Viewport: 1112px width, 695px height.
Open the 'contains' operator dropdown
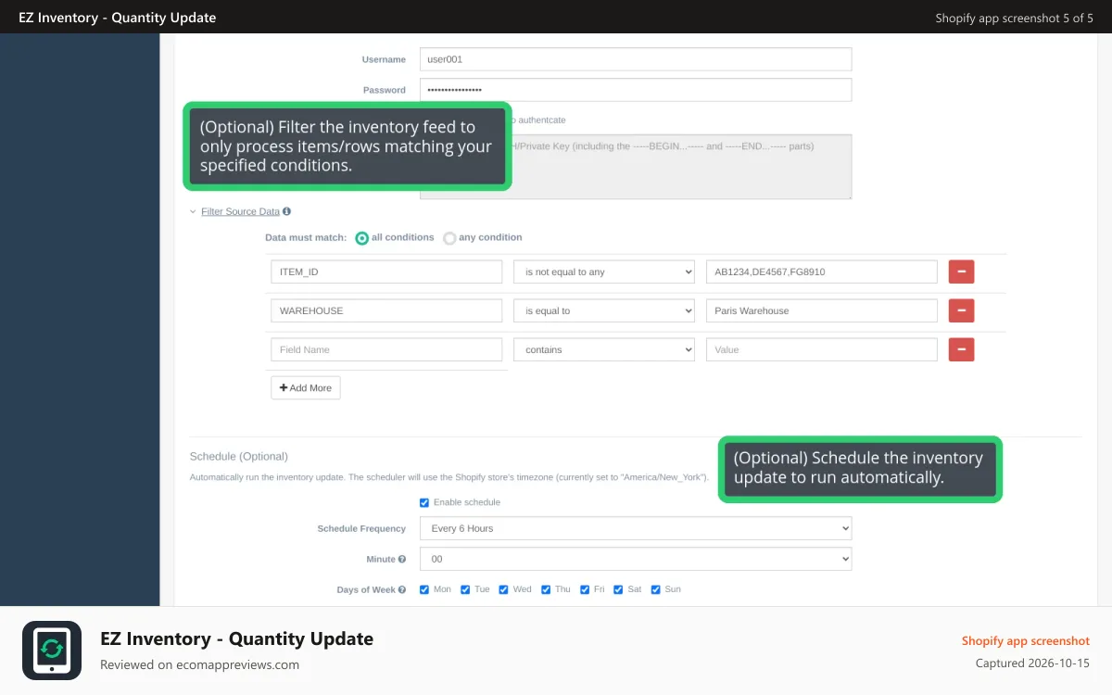pos(604,349)
